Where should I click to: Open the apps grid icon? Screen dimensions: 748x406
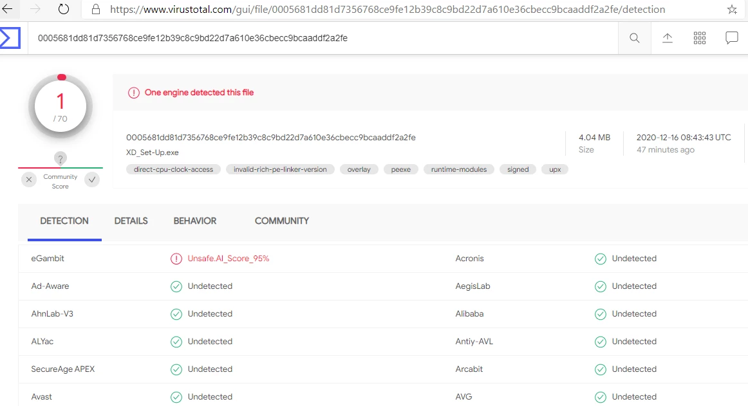[699, 38]
